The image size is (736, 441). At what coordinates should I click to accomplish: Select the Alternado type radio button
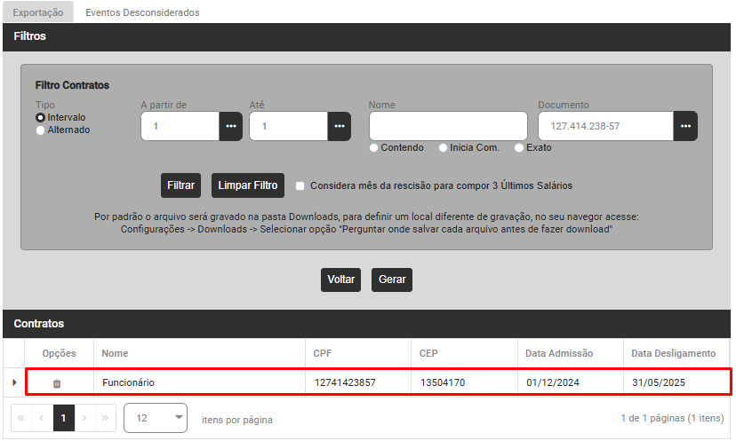(x=40, y=130)
